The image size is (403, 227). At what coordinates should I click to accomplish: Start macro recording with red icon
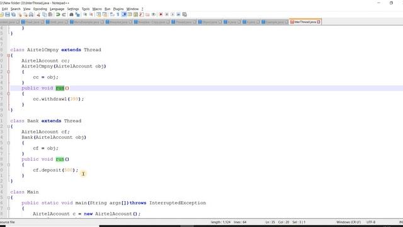click(161, 15)
